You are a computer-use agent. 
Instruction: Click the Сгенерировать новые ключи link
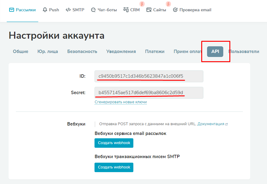pos(121,102)
